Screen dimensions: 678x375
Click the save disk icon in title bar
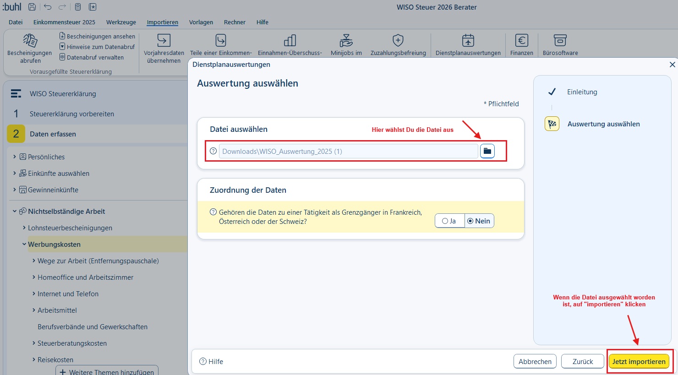tap(32, 7)
